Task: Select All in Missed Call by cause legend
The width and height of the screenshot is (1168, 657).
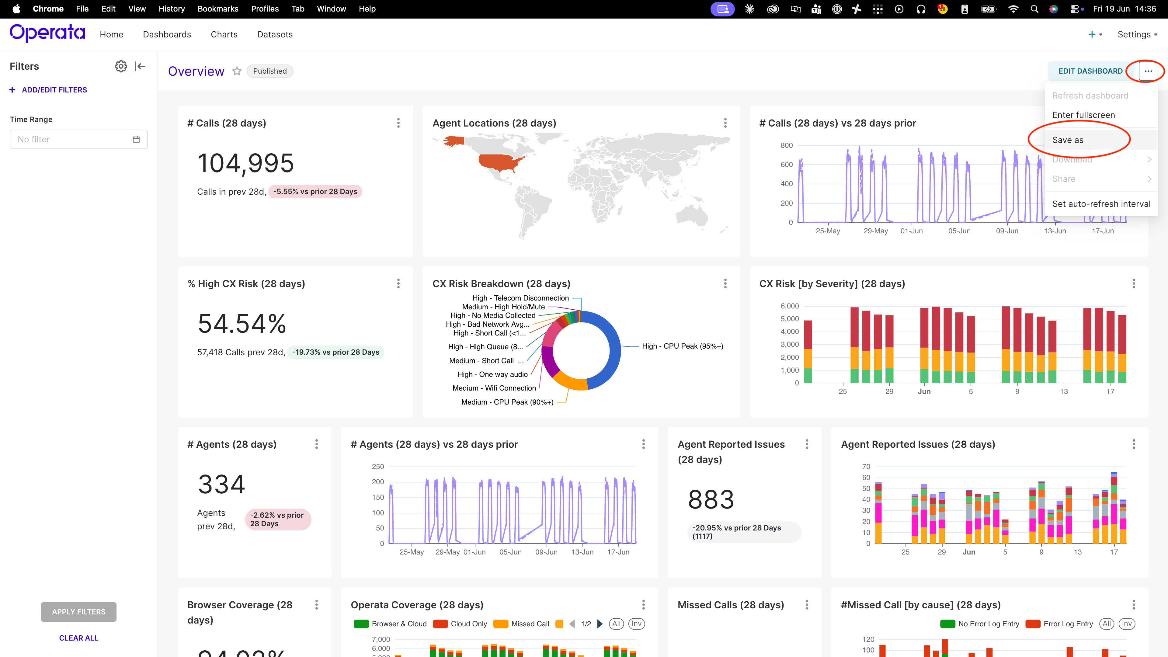Action: (x=1107, y=624)
